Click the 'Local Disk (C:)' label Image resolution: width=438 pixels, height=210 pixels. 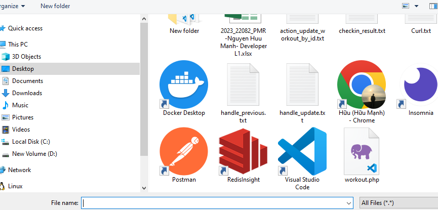tap(31, 142)
